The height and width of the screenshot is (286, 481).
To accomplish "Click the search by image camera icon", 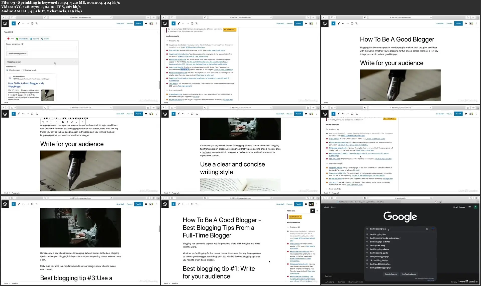I will coord(433,229).
